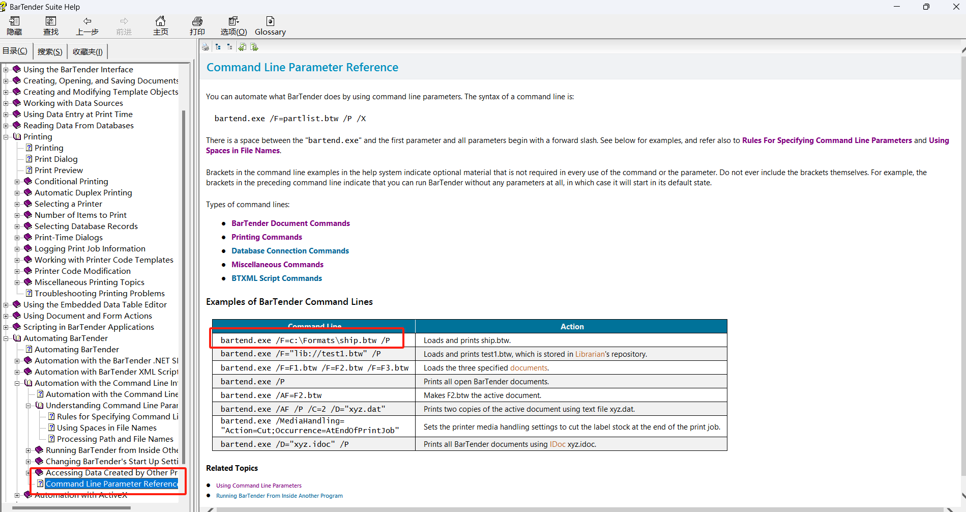Open the Printing Commands link

[267, 237]
